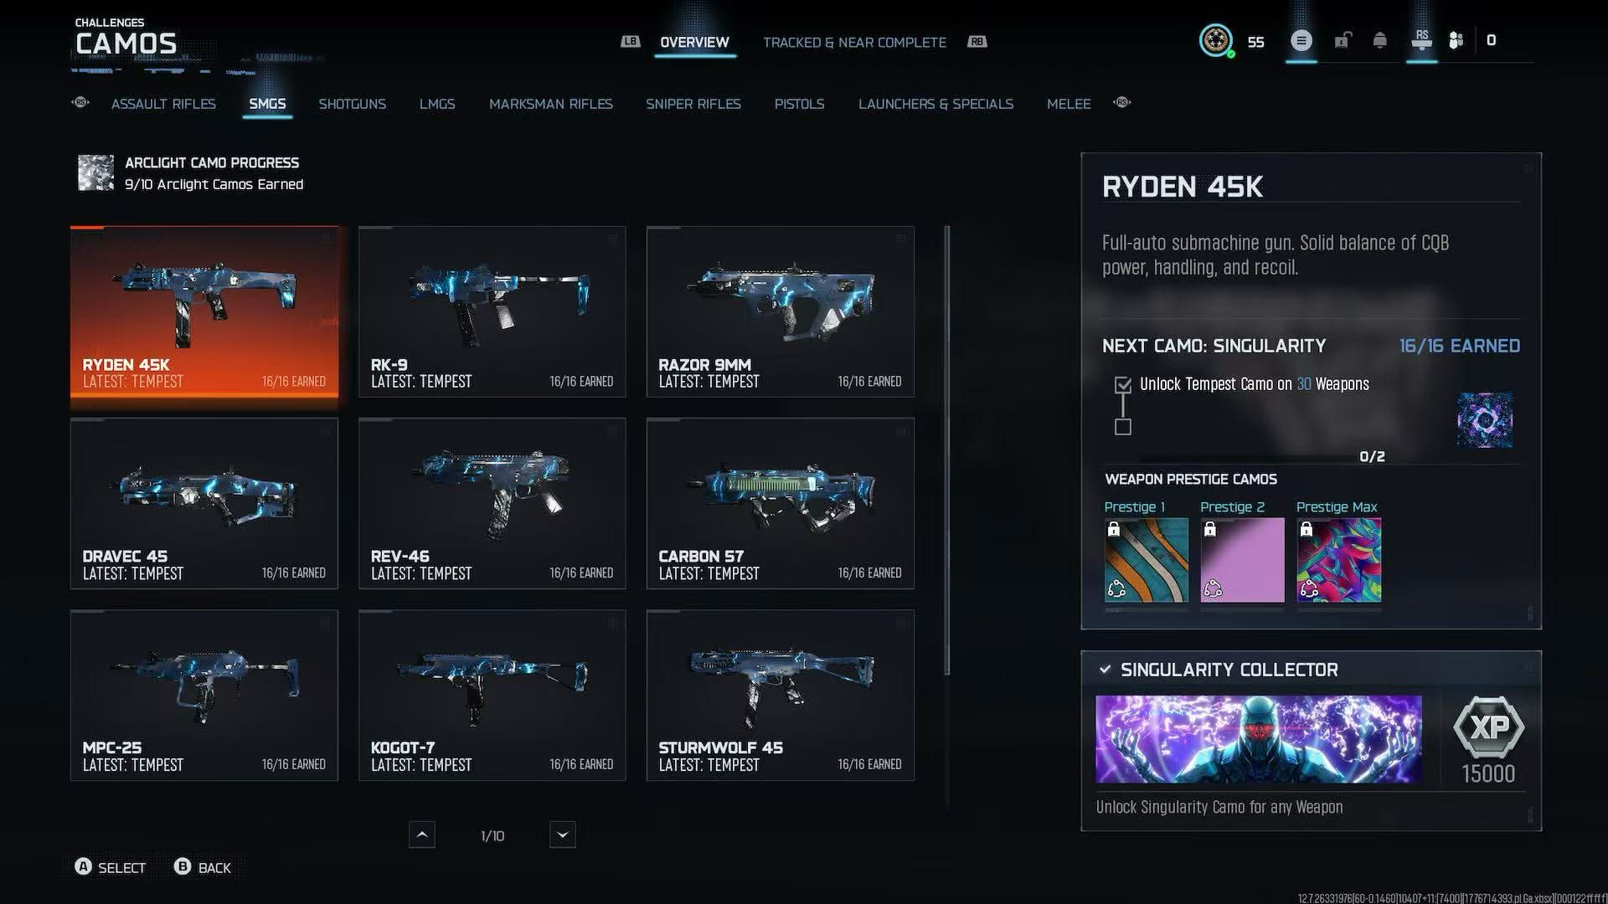Select the RK-9 weapon card
Image resolution: width=1608 pixels, height=904 pixels.
click(492, 311)
